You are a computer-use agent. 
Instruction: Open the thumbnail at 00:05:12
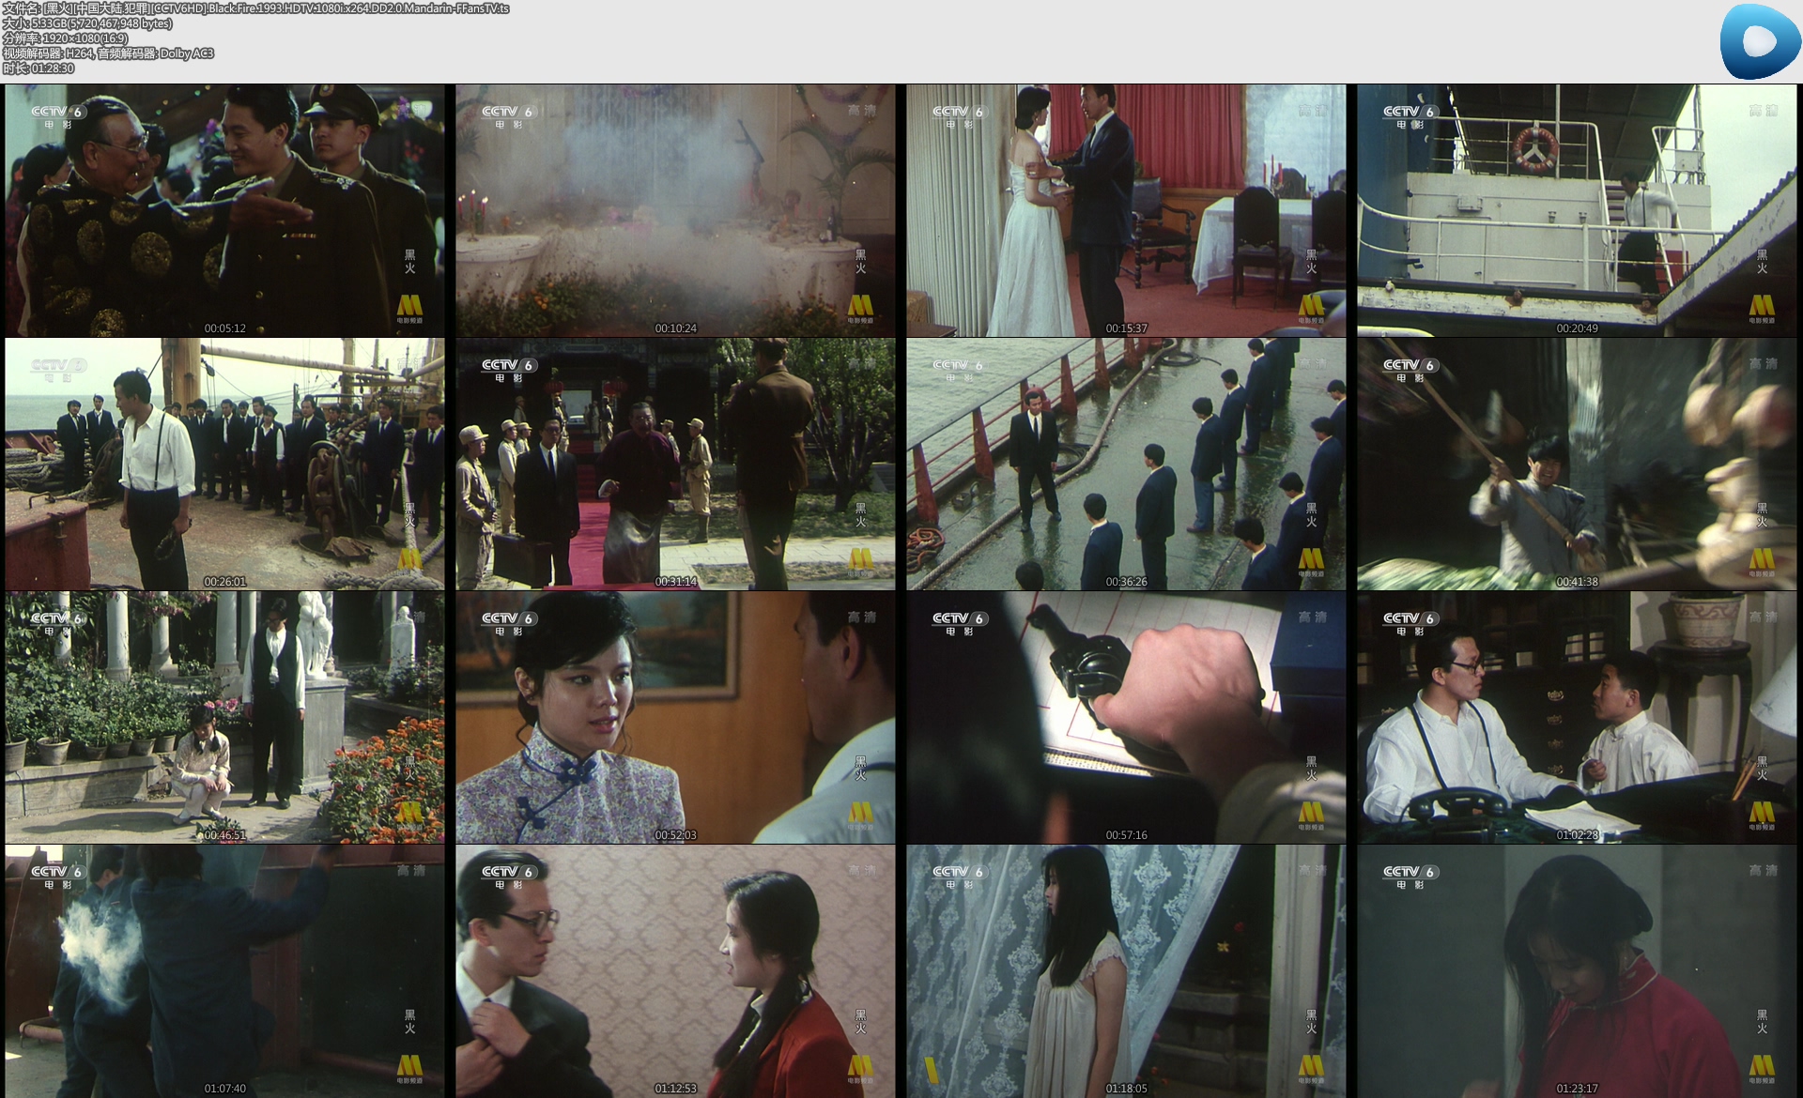coord(224,210)
